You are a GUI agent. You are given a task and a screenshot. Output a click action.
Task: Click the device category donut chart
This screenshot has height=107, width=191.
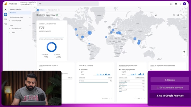click(x=51, y=47)
